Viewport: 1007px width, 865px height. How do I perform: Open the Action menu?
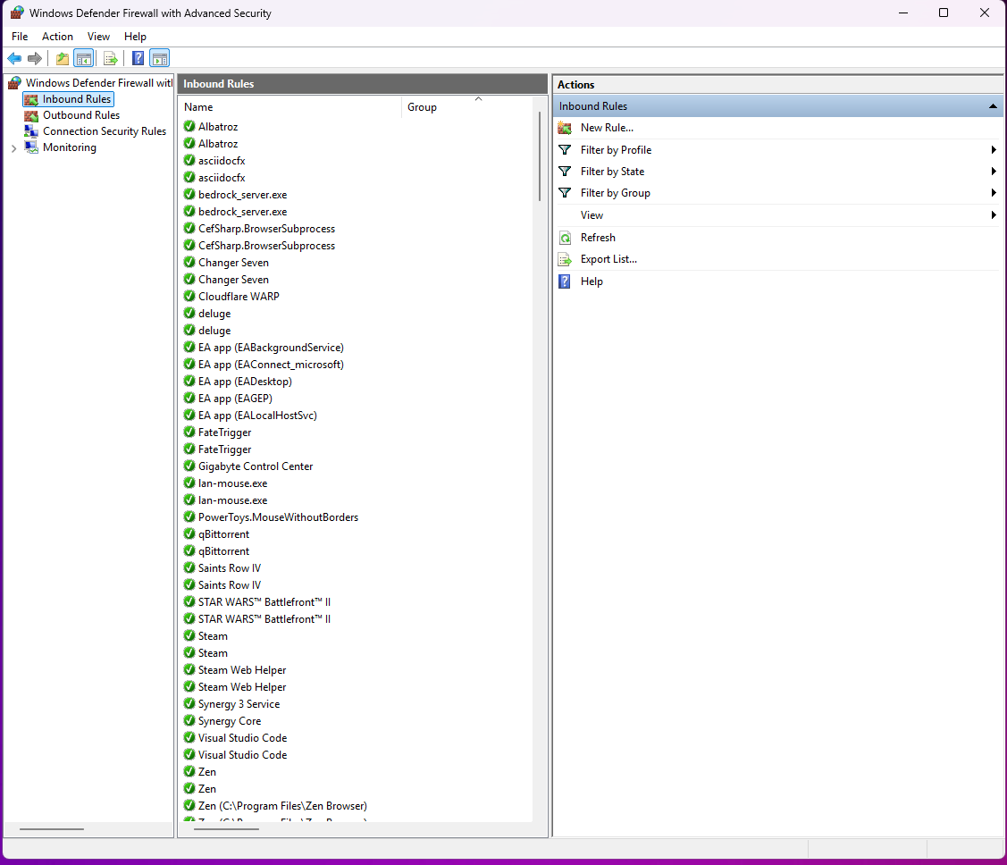click(57, 37)
